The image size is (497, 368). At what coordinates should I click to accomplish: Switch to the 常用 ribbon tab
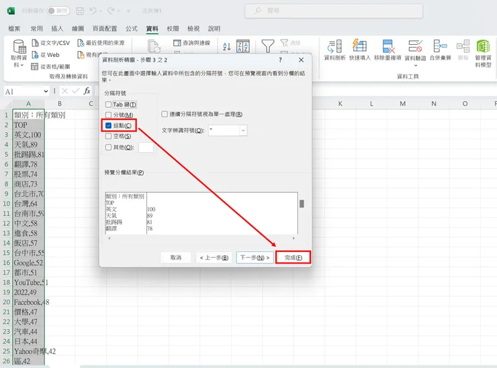point(36,28)
